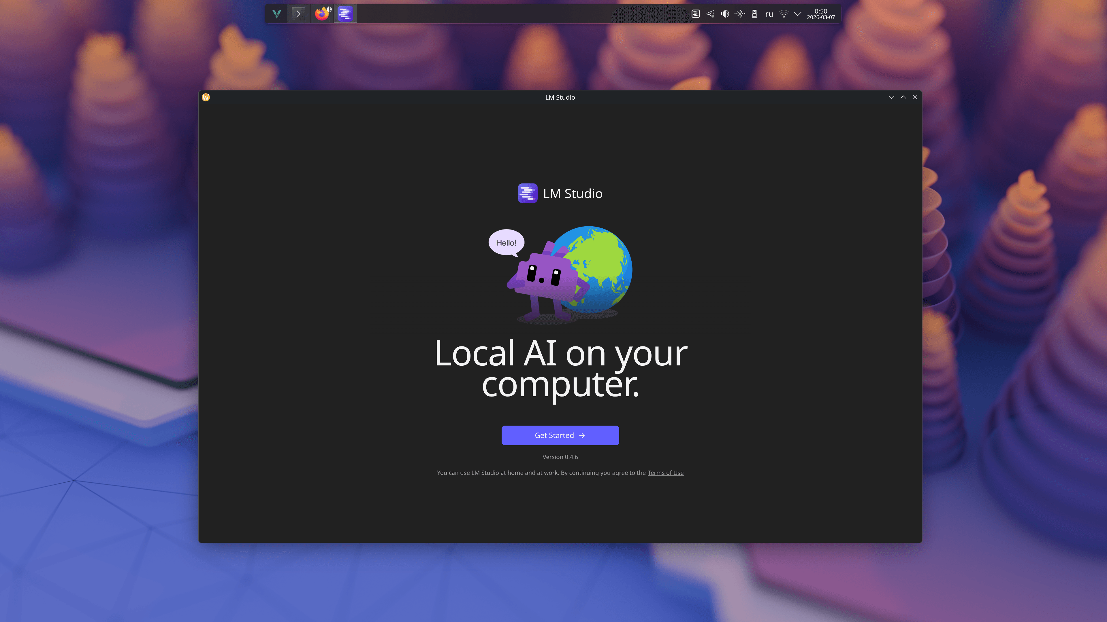
Task: Launch Firefox from the taskbar
Action: (321, 14)
